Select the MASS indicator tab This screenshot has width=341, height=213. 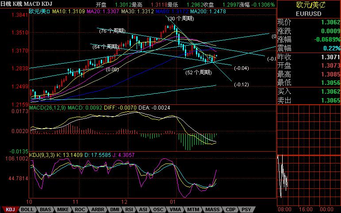[x=212, y=209]
